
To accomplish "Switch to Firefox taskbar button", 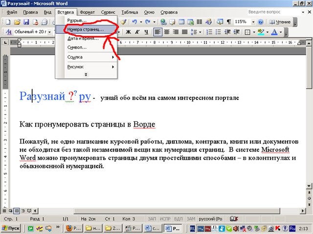I will (x=73, y=228).
